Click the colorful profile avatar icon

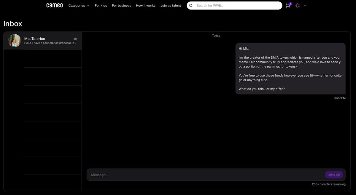click(x=298, y=5)
